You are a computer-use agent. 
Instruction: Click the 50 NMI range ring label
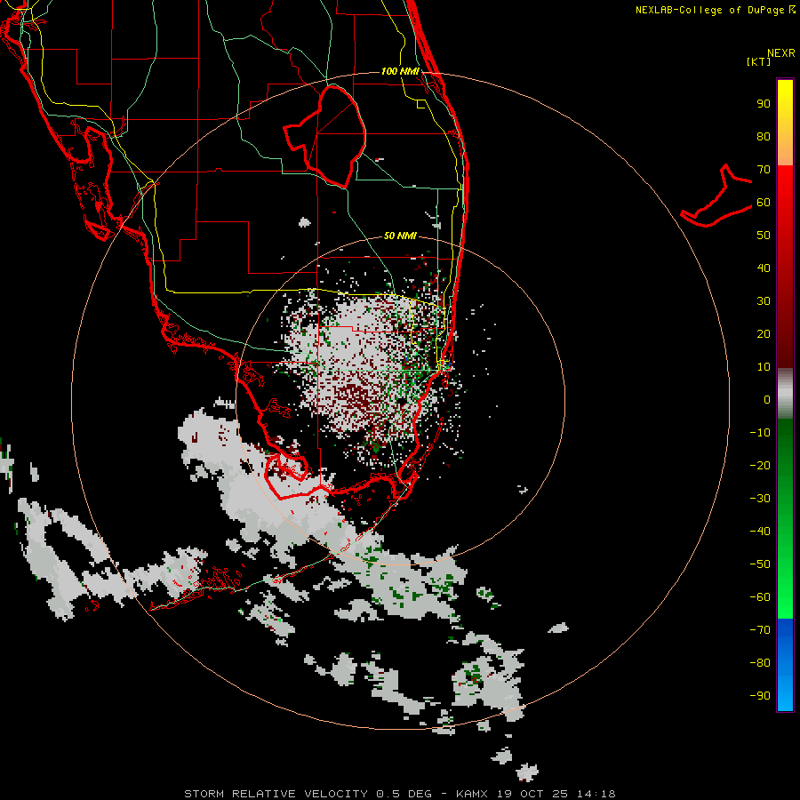(x=400, y=236)
